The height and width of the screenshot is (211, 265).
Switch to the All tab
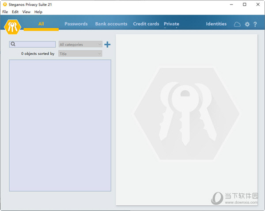pos(41,24)
